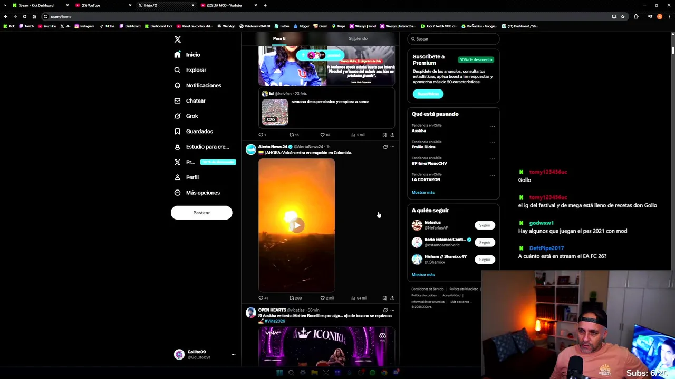Open Política de Privacidad footer link
This screenshot has height=379, width=675.
464,289
